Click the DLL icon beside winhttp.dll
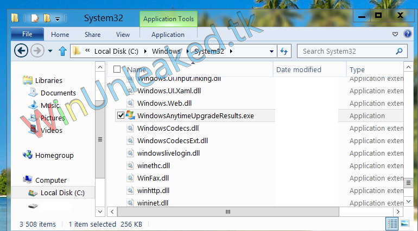The height and width of the screenshot is (231, 418). pyautogui.click(x=130, y=190)
